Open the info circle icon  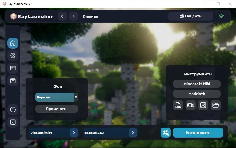tap(13, 110)
